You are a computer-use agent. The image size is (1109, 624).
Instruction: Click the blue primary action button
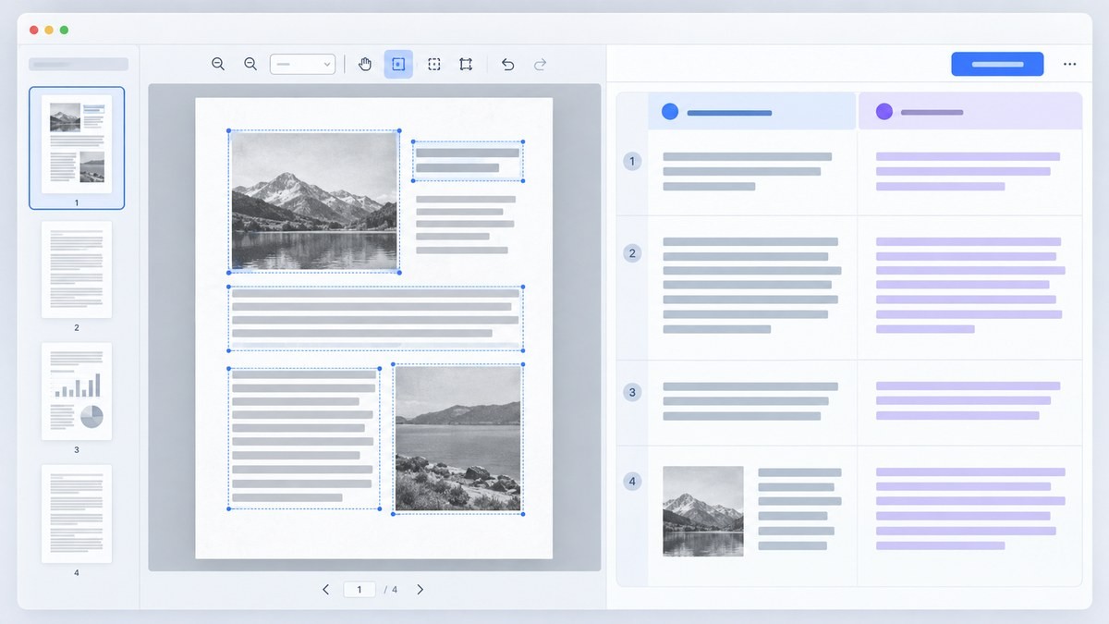(997, 64)
